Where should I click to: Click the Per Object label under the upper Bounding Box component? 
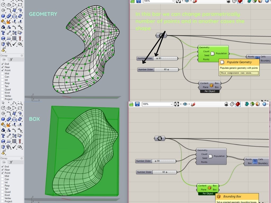(x=210, y=91)
